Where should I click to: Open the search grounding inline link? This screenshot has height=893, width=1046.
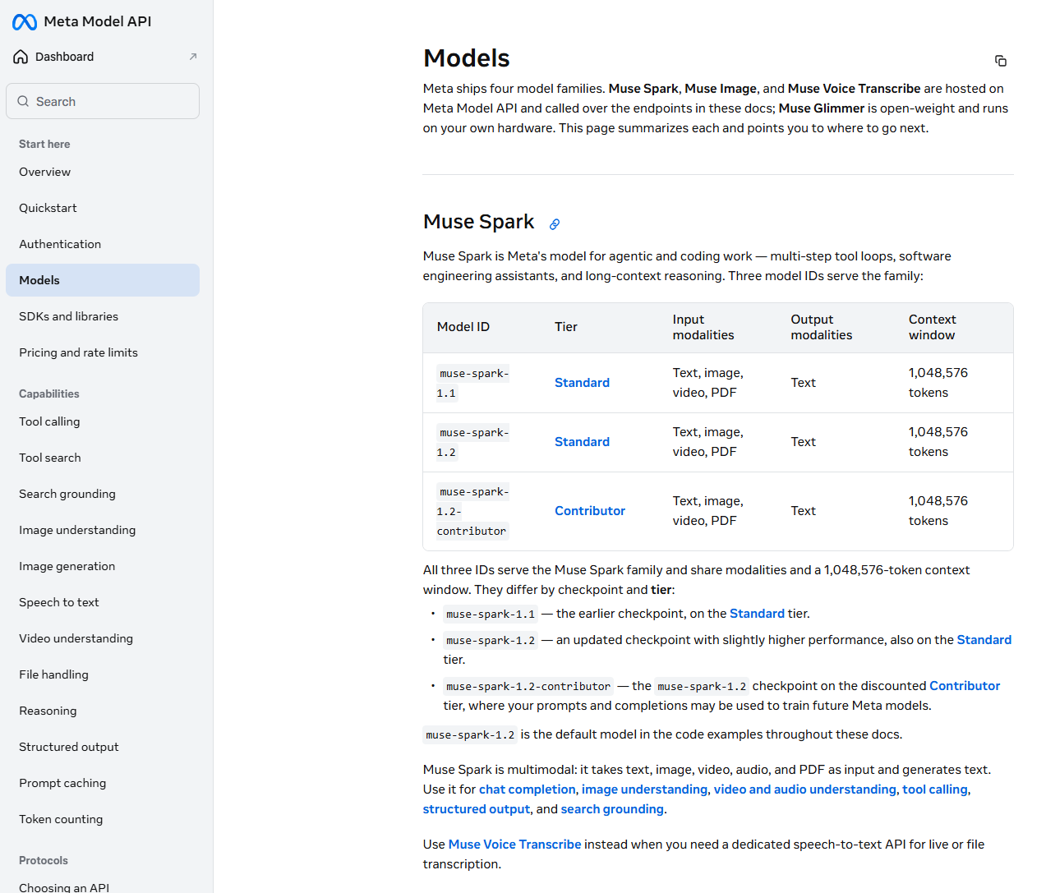coord(612,809)
